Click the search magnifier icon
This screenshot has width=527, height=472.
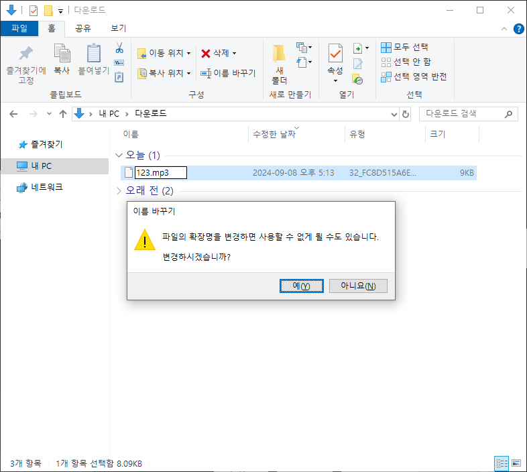coord(508,114)
